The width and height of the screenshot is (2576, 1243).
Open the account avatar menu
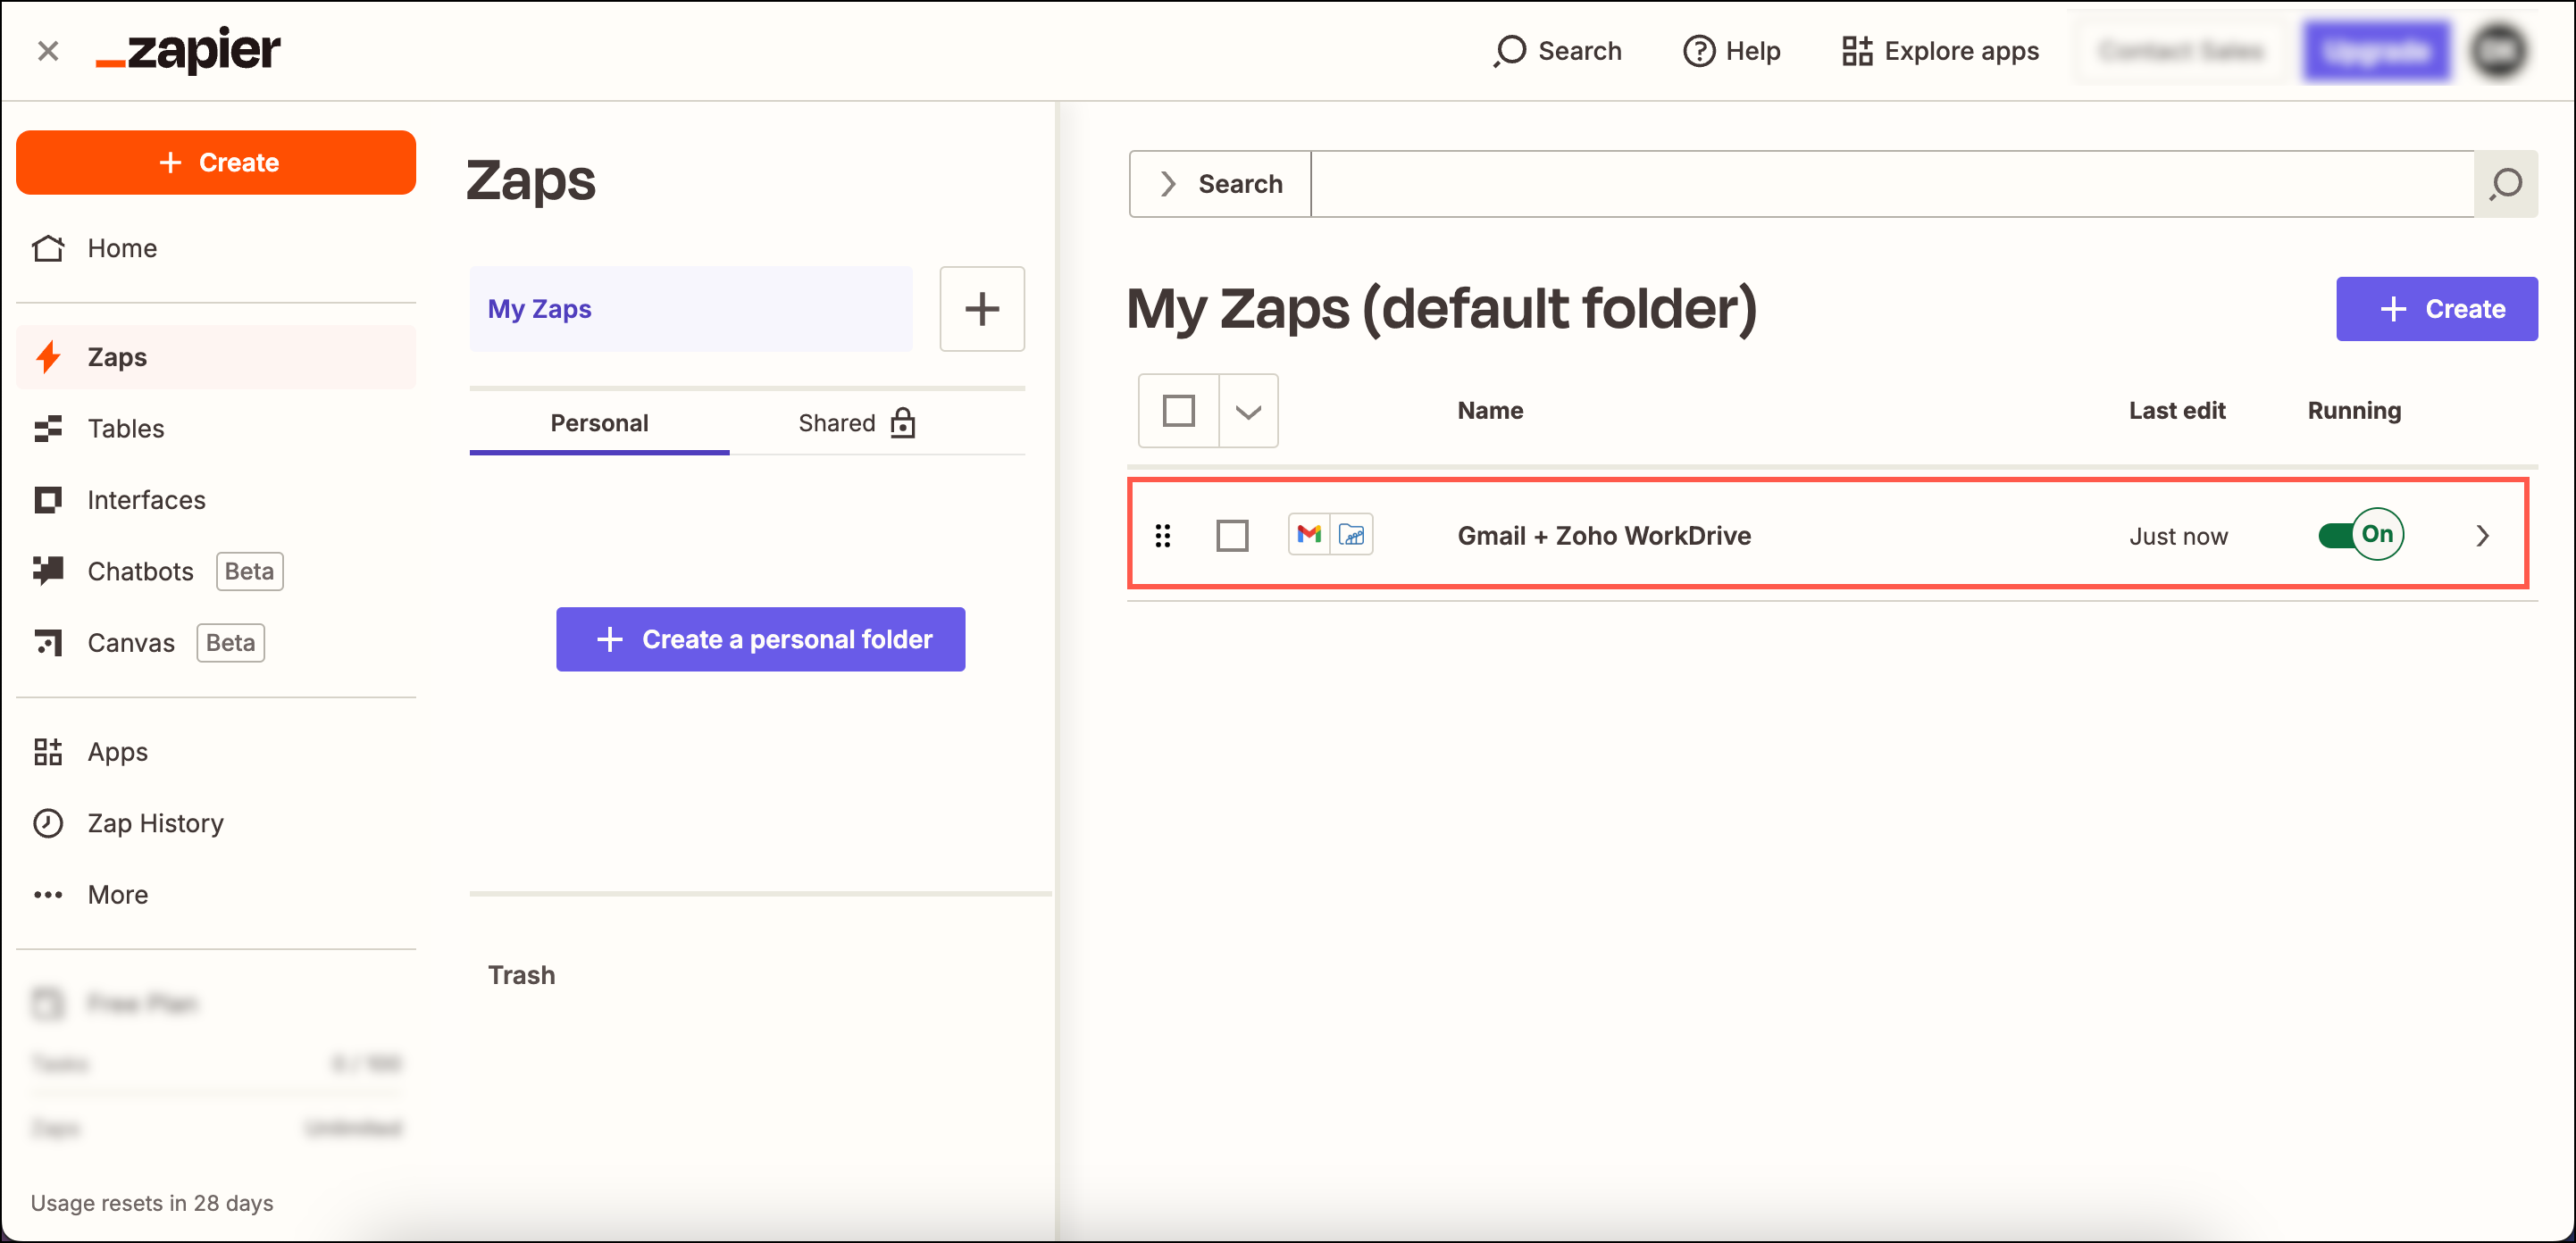(2499, 51)
